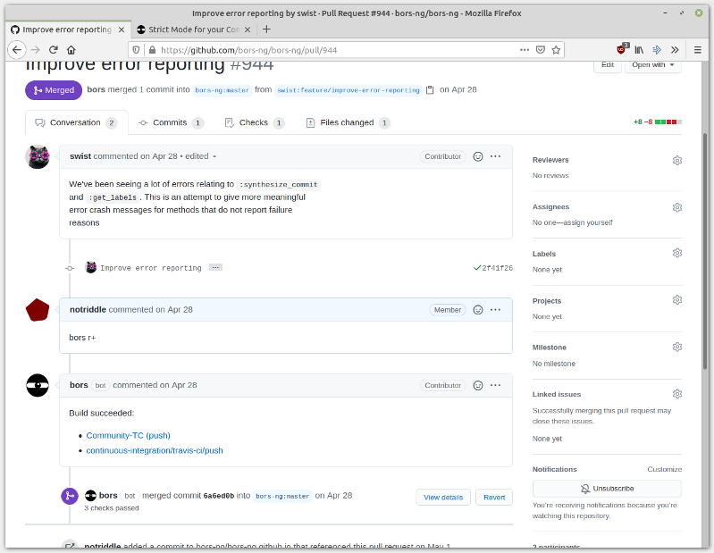Click View details on merged commit
The width and height of the screenshot is (714, 553).
(443, 498)
